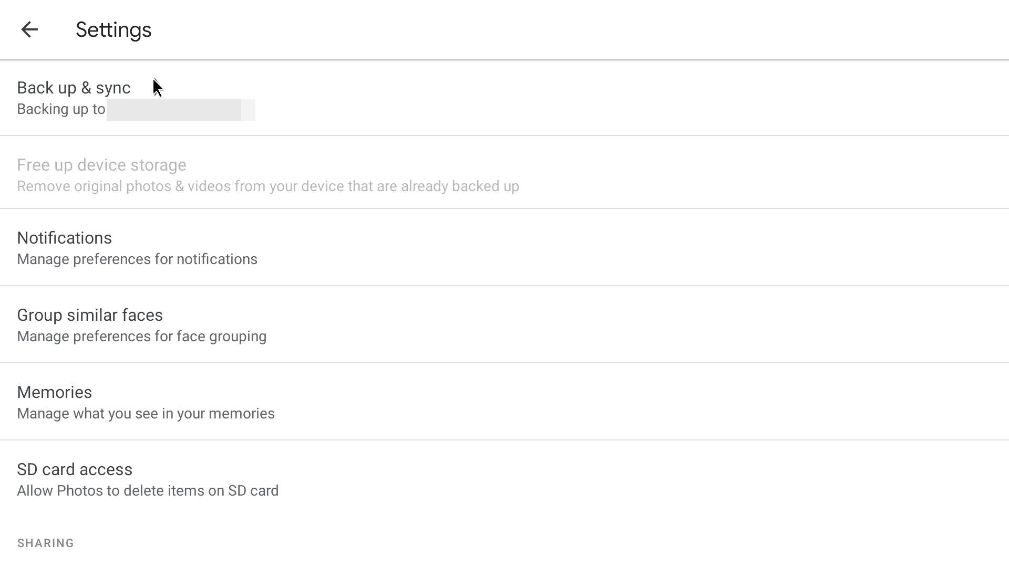Click Manage what you see in your memories
The image size is (1009, 567).
click(x=146, y=413)
